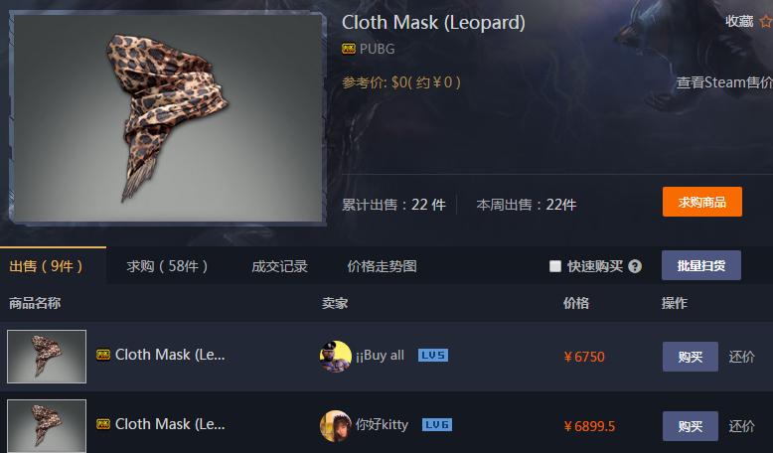Click 购买 for the ¥6750 listing
This screenshot has height=453, width=773.
[691, 357]
